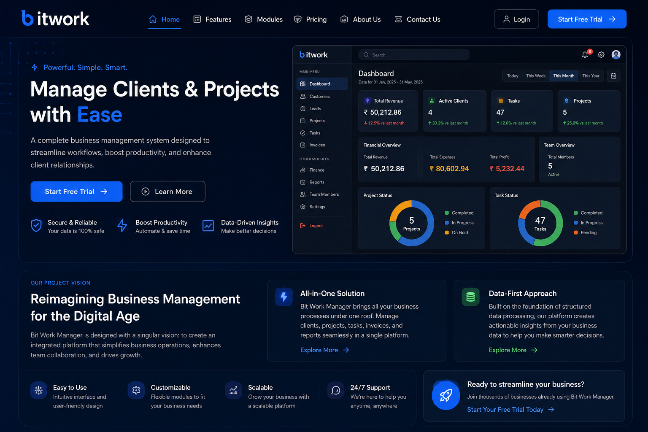Image resolution: width=648 pixels, height=432 pixels.
Task: Click the Easy to Use icon
Action: pyautogui.click(x=38, y=390)
